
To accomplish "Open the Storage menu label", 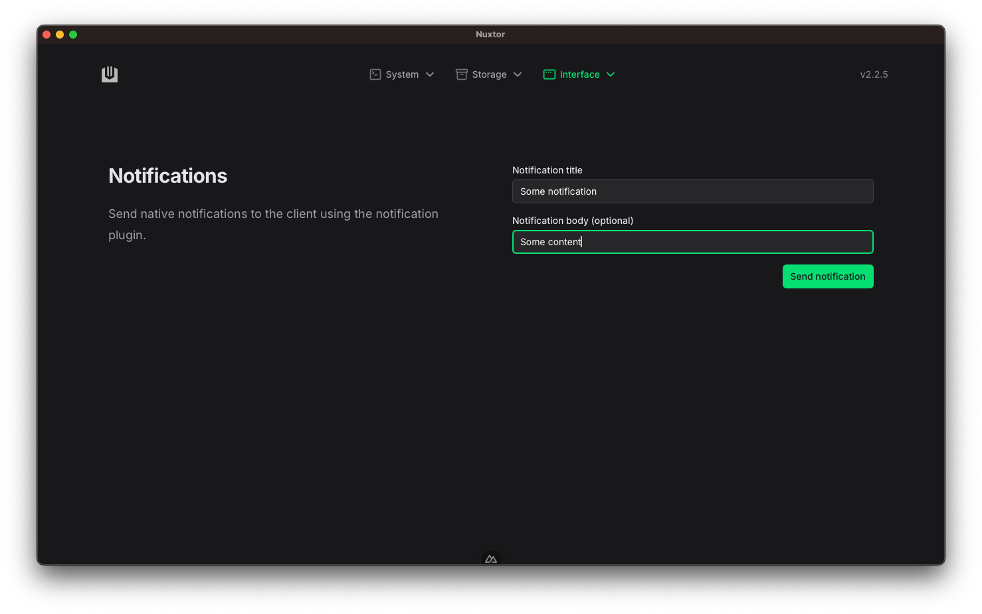I will pos(489,74).
